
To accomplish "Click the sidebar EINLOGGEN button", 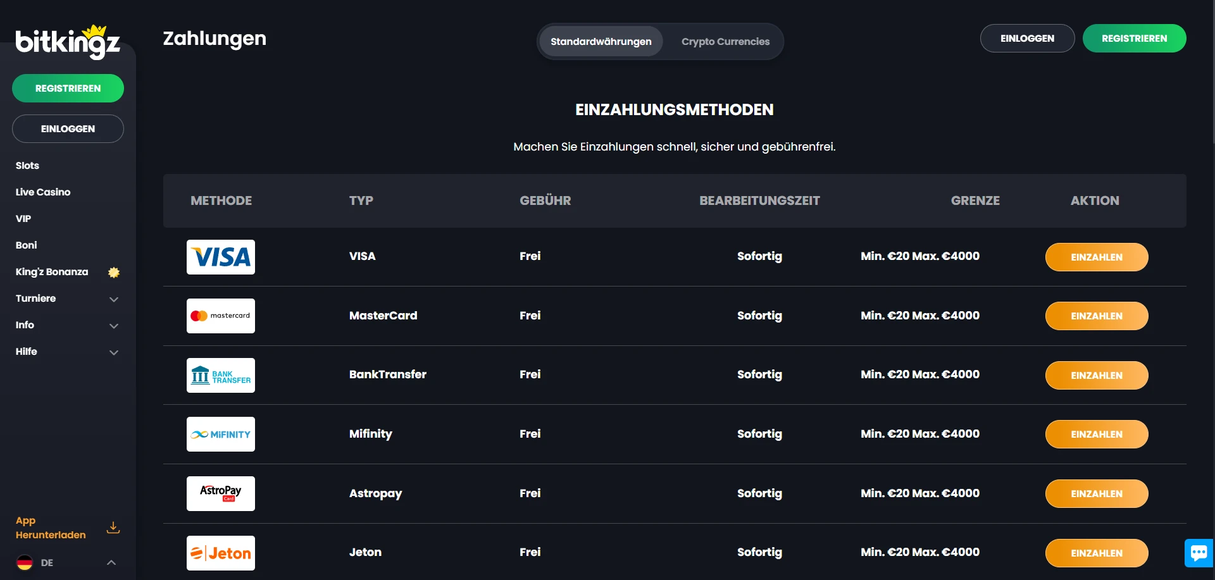I will [x=68, y=128].
